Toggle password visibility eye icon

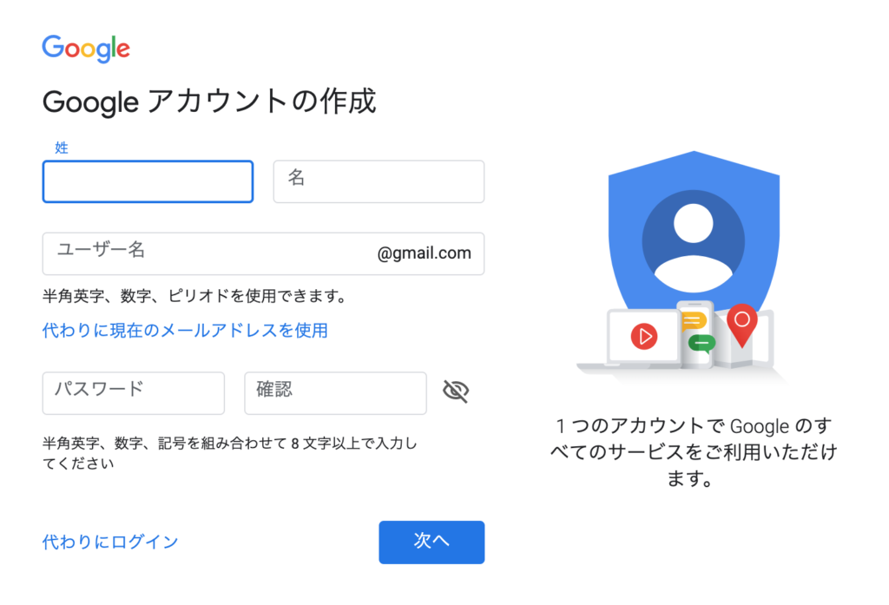point(456,391)
